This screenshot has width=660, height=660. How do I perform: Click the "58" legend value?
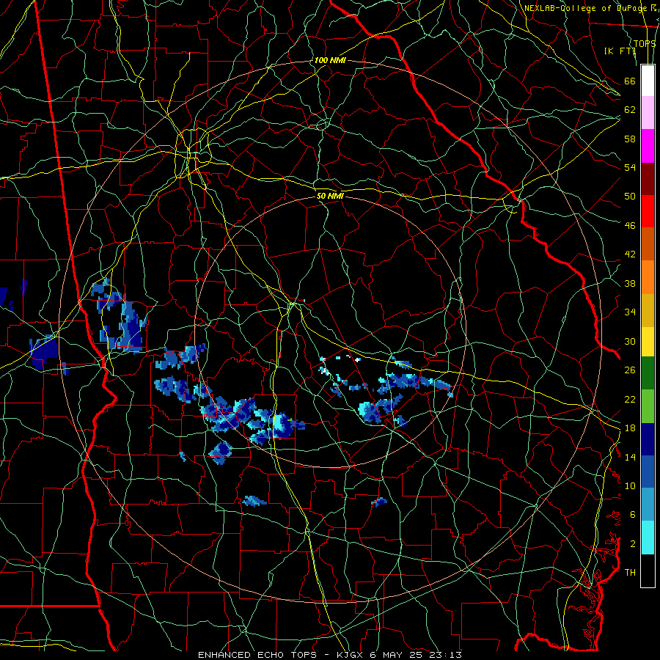click(630, 139)
